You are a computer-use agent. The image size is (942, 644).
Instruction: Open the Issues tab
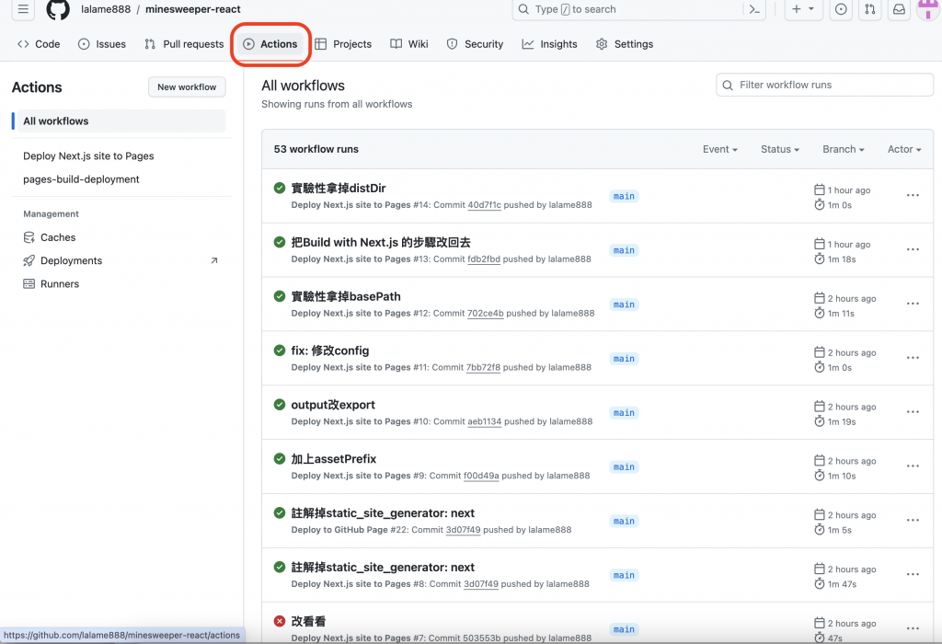click(x=102, y=44)
